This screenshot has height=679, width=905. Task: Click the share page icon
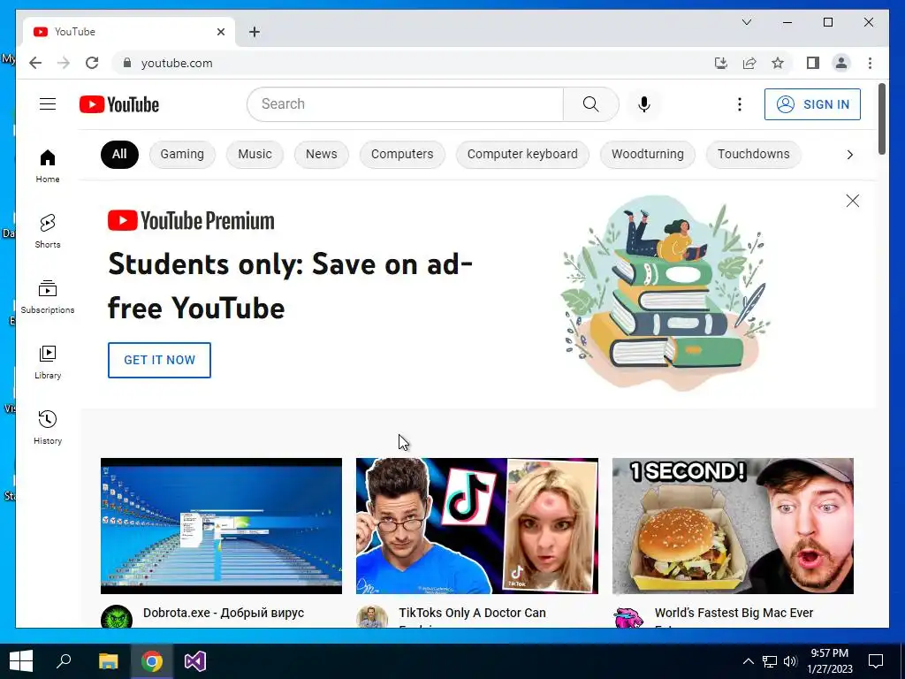749,63
